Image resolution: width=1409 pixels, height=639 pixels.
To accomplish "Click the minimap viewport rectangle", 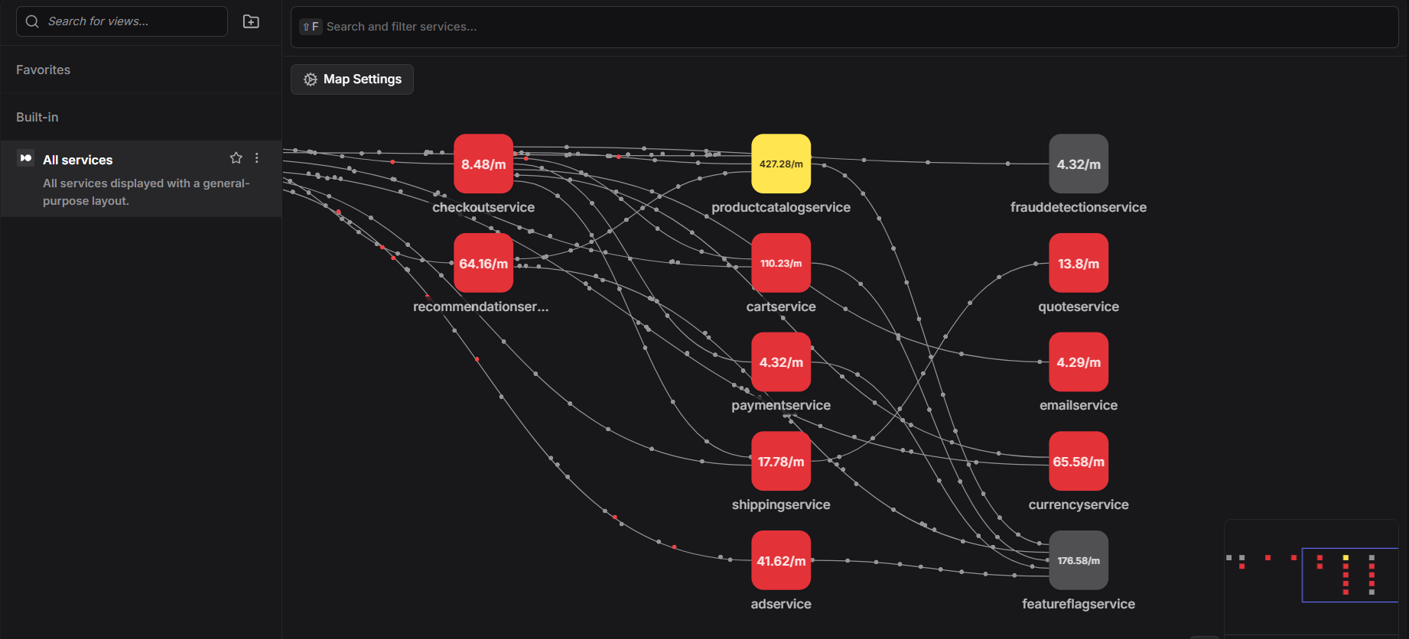I will click(x=1350, y=575).
